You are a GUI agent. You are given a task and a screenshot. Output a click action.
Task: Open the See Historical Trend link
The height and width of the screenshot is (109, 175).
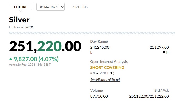105,80
